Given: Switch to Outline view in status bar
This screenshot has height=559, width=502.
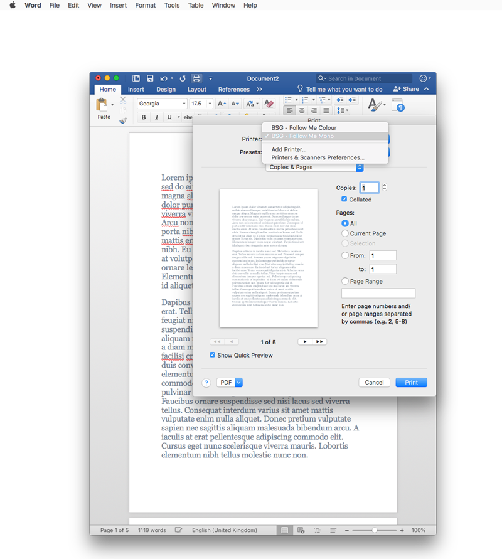Looking at the screenshot, I should point(318,530).
